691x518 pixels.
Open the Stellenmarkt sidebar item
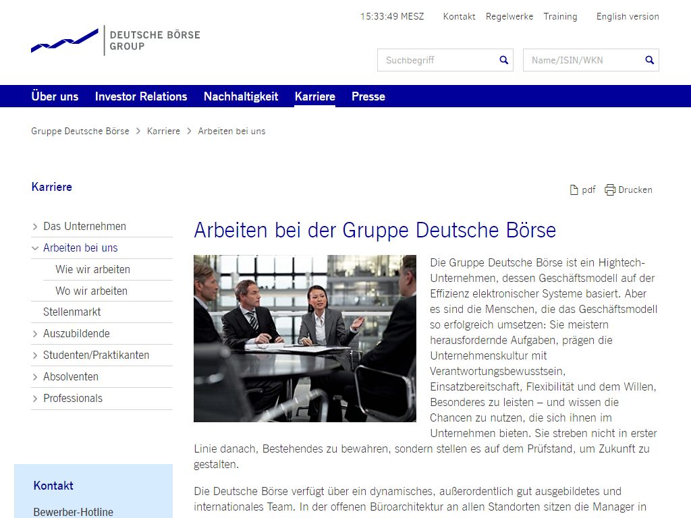72,312
